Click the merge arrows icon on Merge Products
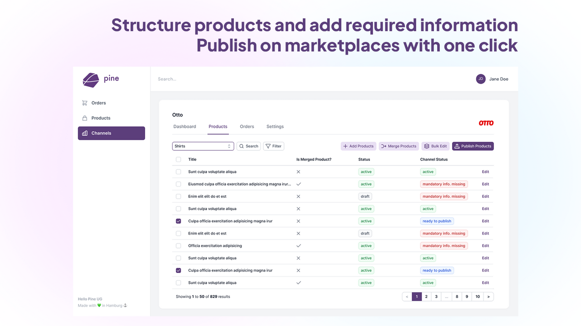581x326 pixels. click(x=382, y=146)
